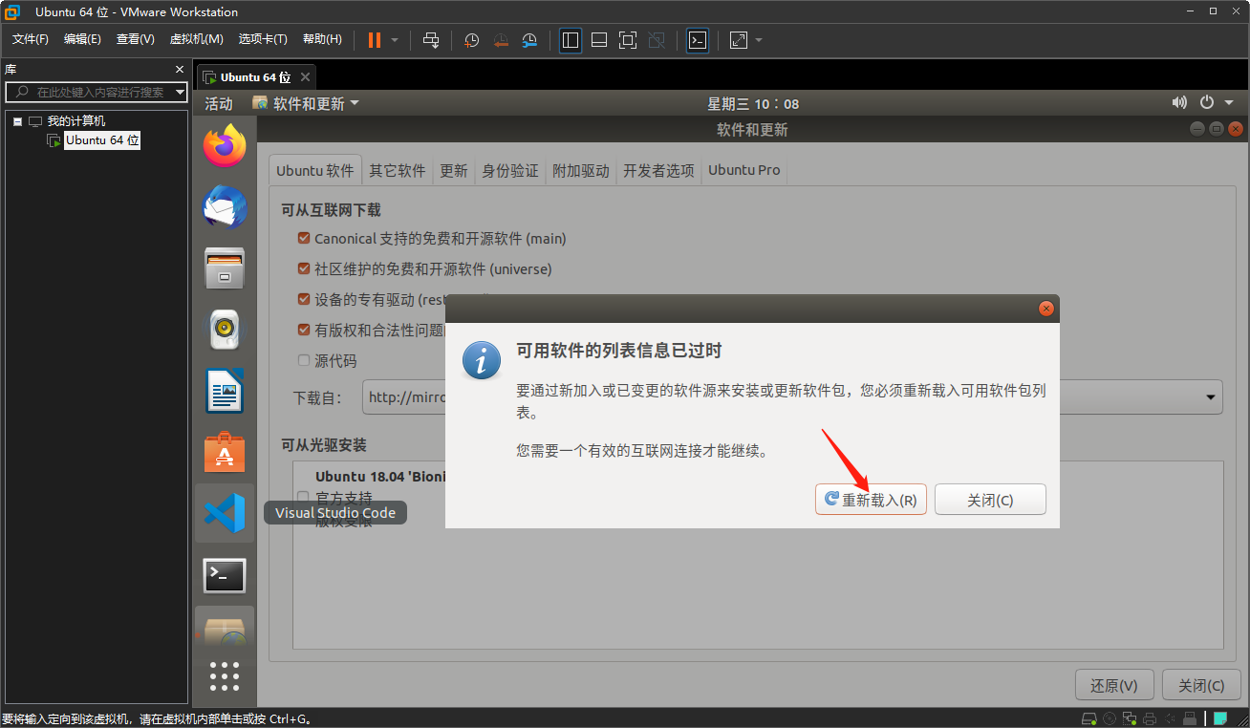Open the clock showing 星期三 10:08
This screenshot has height=728, width=1250.
point(753,103)
